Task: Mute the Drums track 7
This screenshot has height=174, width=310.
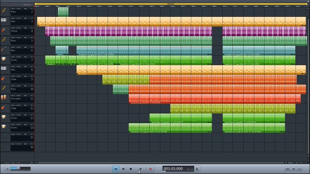Action: [18, 57]
